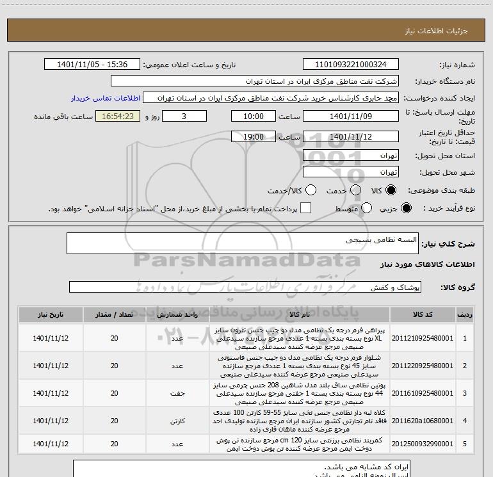Click product code 201121092548​0001
The width and height of the screenshot is (493, 477).
(423, 338)
